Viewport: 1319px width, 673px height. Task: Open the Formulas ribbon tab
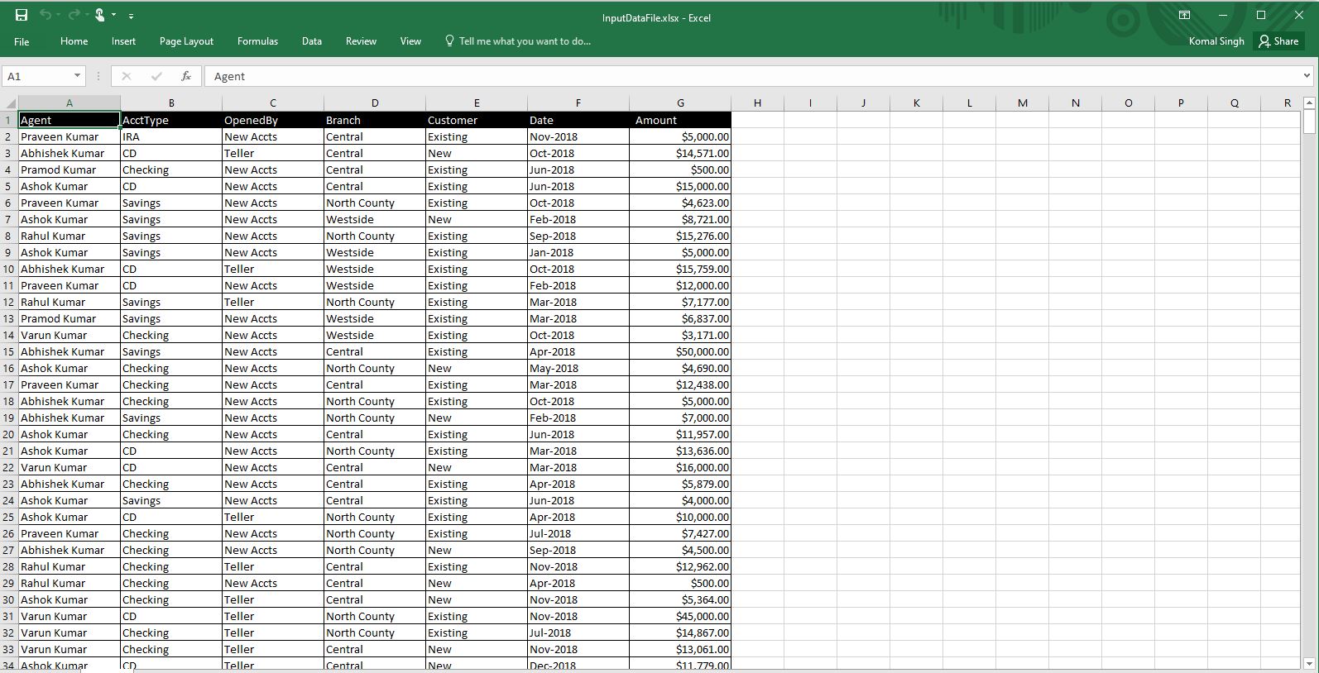[x=257, y=41]
